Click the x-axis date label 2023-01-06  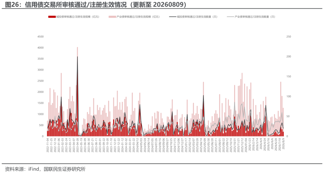pos(59,145)
